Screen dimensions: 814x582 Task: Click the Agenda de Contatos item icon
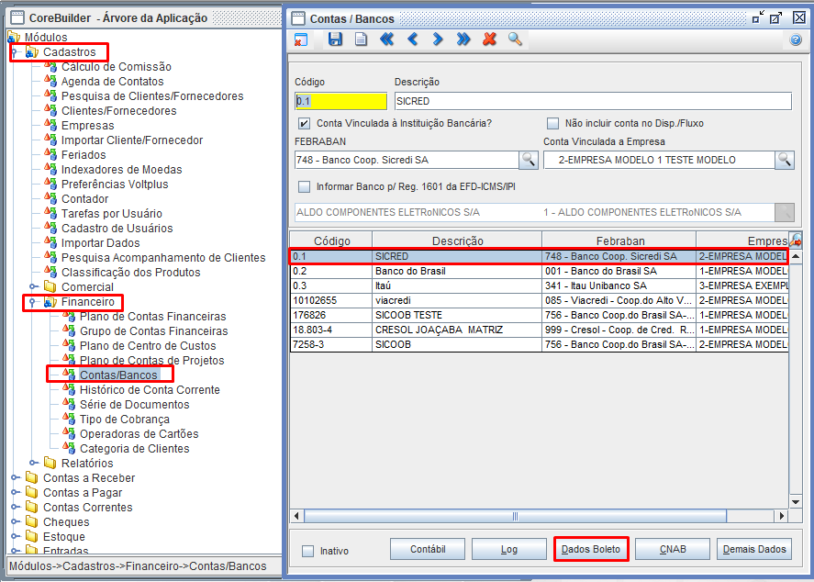50,81
